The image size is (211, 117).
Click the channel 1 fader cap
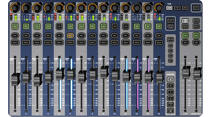pos(15,79)
